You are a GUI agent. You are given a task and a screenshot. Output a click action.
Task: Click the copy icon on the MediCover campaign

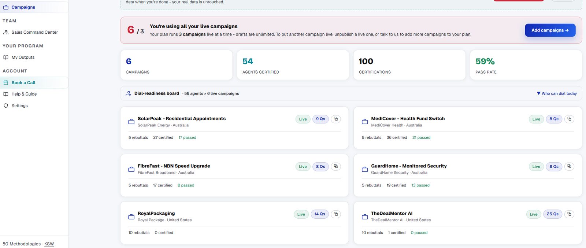click(x=569, y=119)
